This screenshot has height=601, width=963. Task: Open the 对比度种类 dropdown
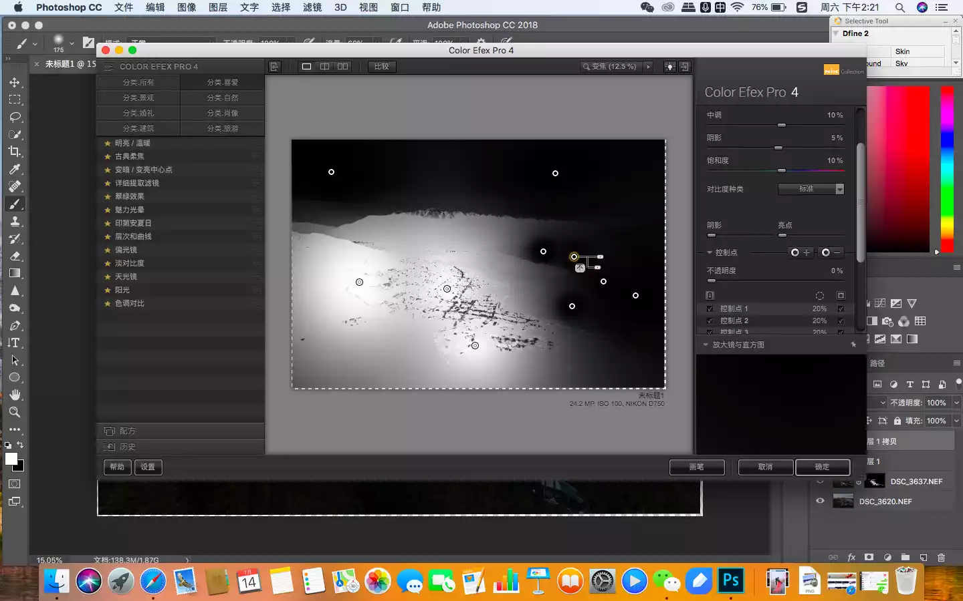[811, 189]
